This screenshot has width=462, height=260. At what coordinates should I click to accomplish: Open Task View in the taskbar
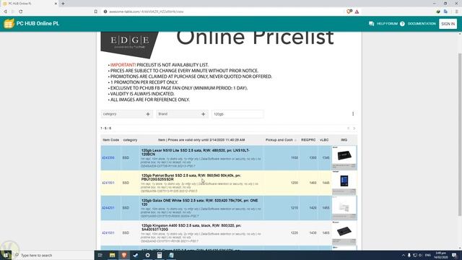click(100, 255)
